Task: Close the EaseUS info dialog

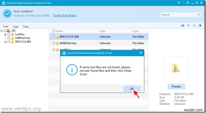Action: (x=141, y=53)
